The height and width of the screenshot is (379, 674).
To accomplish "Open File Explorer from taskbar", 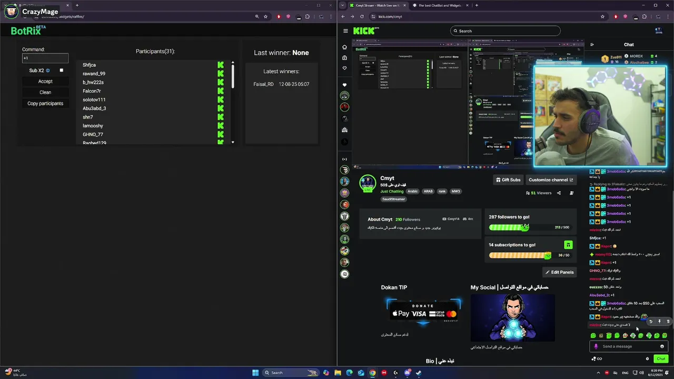I will (338, 373).
